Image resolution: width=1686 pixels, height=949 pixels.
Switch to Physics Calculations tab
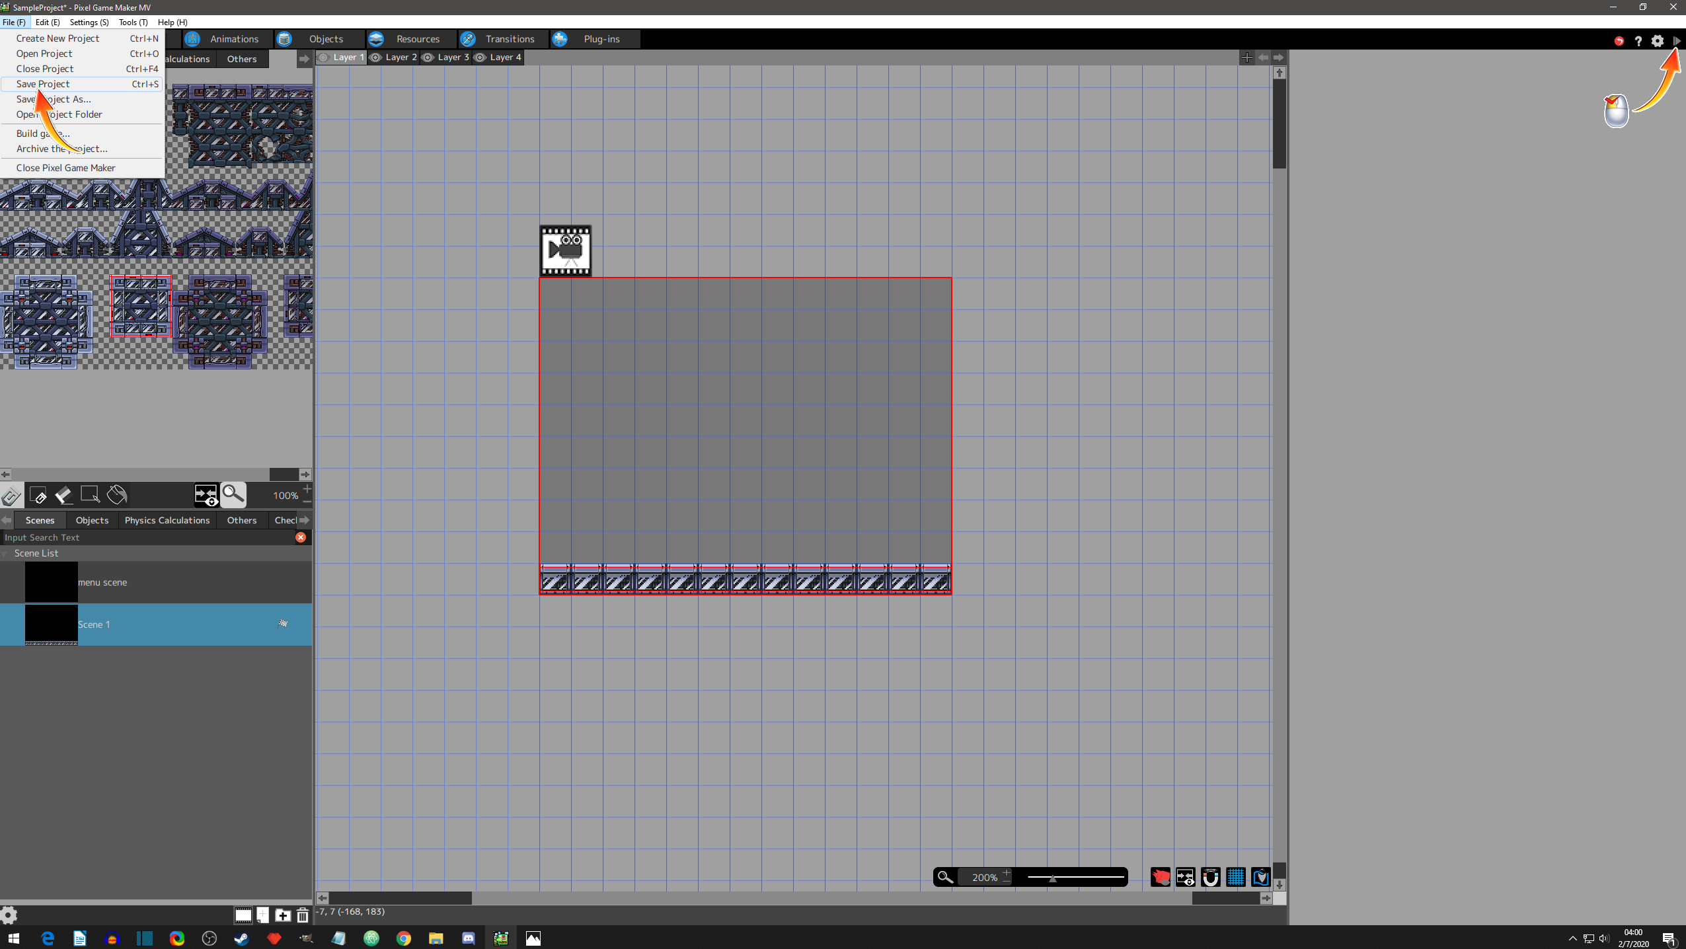click(167, 520)
